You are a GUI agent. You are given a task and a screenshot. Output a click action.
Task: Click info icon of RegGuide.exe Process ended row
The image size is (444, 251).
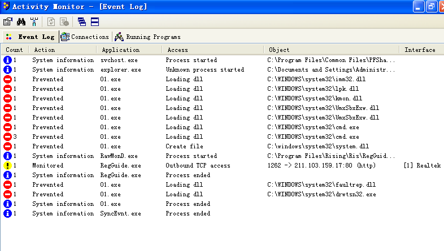coord(8,175)
